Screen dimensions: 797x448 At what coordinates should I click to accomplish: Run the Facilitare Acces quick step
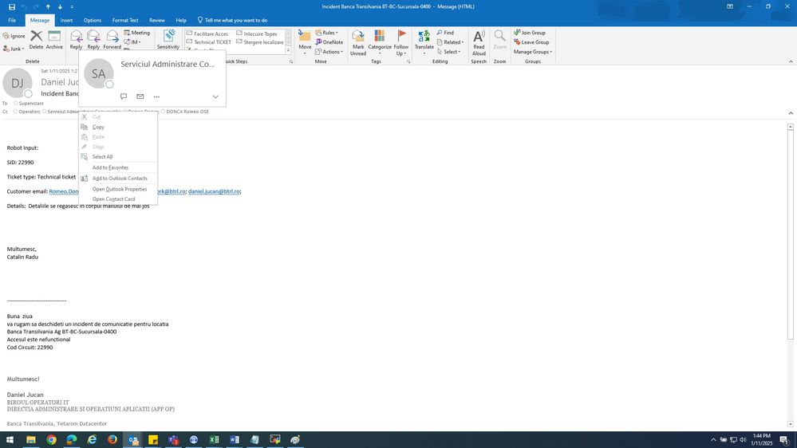207,33
